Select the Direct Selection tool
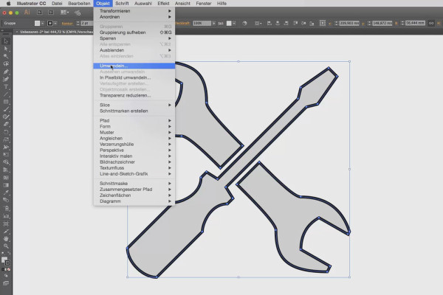This screenshot has width=443, height=295. pos(6,49)
